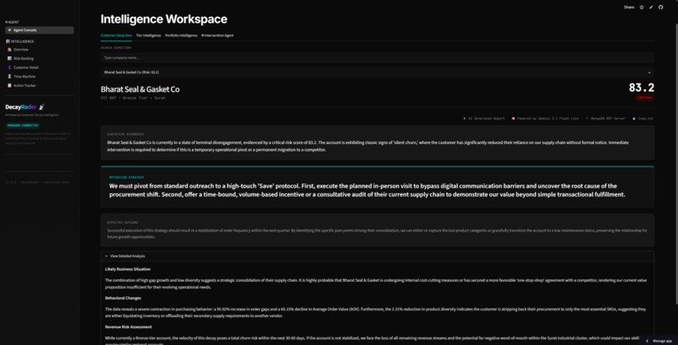
Task: Click the Action Tracker clipboard icon
Action: pyautogui.click(x=9, y=86)
